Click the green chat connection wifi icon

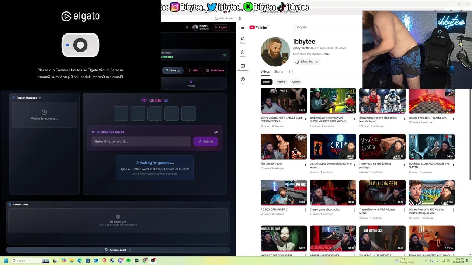pyautogui.click(x=225, y=55)
